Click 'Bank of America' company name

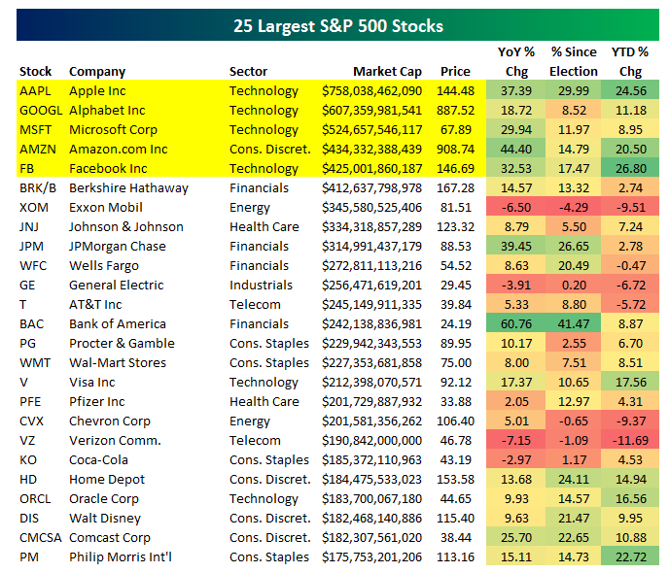(118, 323)
